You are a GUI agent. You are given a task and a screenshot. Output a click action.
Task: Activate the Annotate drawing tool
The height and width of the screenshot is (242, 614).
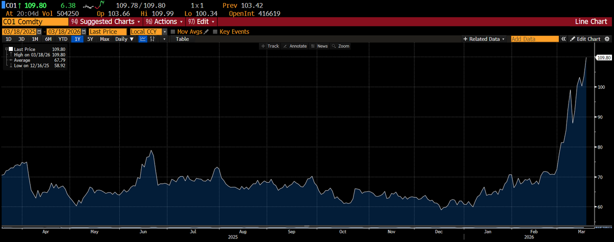295,46
